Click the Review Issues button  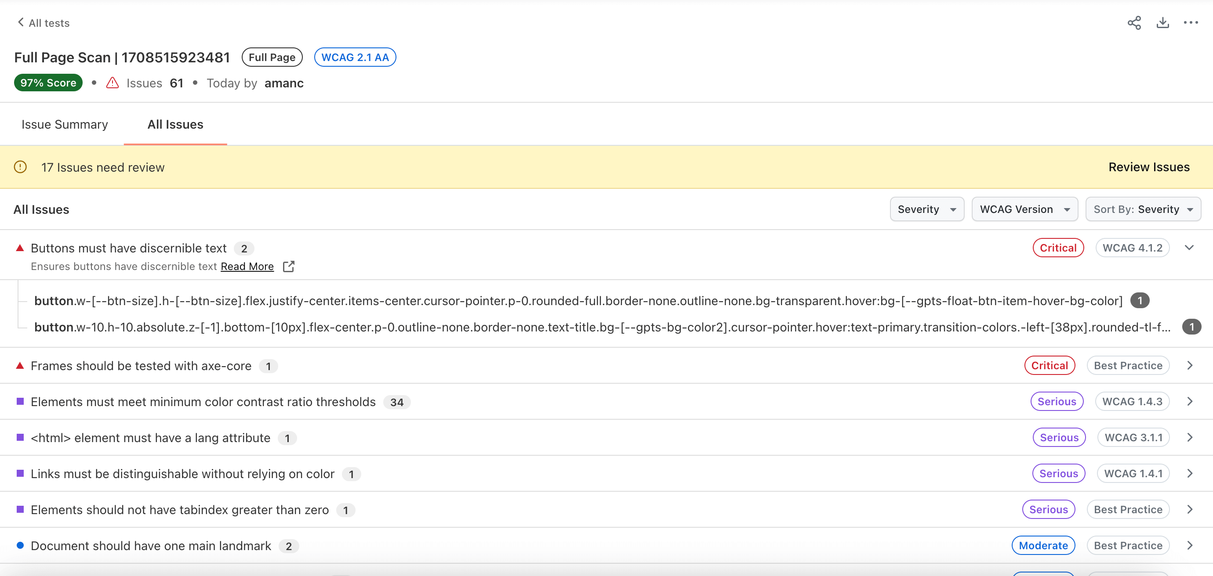point(1148,167)
